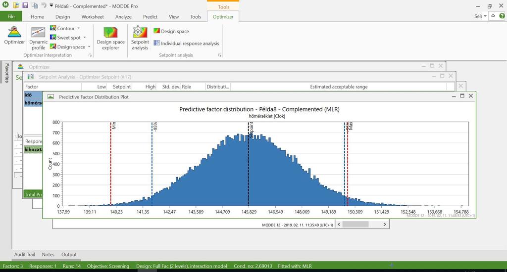
Task: Click Design space in Setpoint analysis group
Action: pos(171,31)
